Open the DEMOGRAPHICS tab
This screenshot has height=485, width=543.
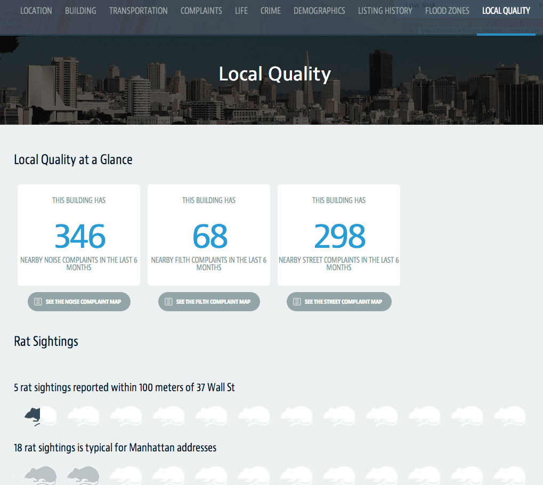[319, 10]
